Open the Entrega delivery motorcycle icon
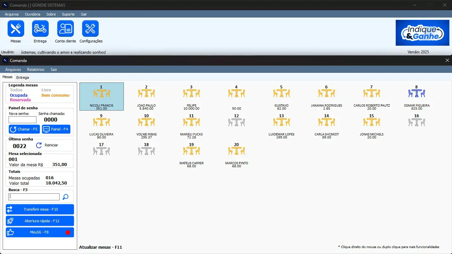Viewport: 452px width, 254px height. [x=40, y=29]
